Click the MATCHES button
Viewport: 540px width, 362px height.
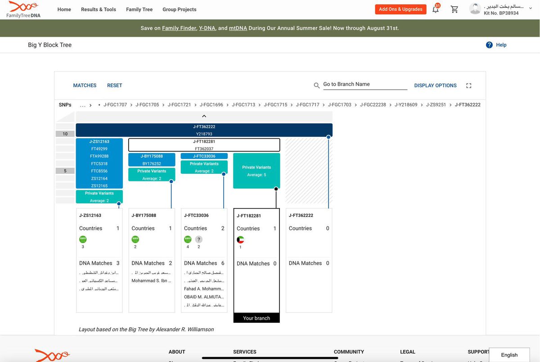85,86
